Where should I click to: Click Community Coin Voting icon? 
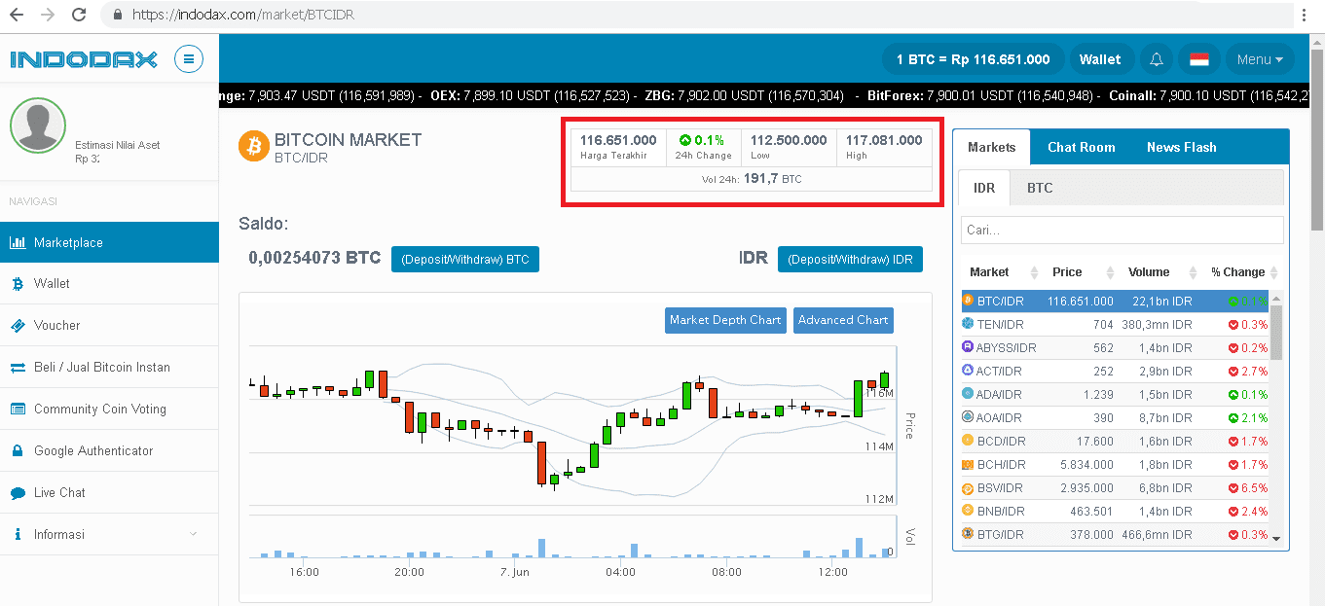click(17, 410)
